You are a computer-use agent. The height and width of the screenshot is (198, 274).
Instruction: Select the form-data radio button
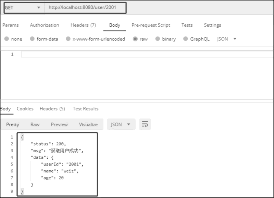32,39
